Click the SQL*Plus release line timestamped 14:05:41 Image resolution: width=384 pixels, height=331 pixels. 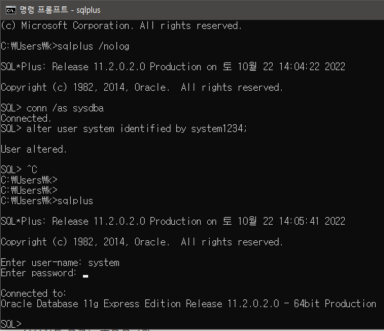point(173,222)
